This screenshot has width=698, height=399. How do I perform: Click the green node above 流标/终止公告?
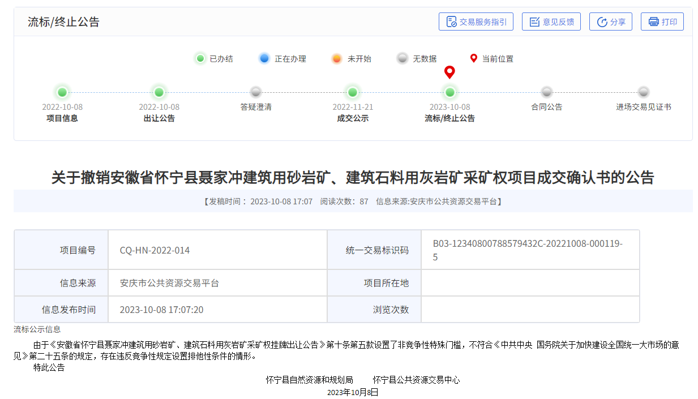click(449, 92)
